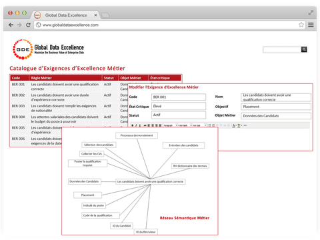320x240 pixels.
Task: Toggle italic in the editor toolbar
Action: (x=136, y=125)
